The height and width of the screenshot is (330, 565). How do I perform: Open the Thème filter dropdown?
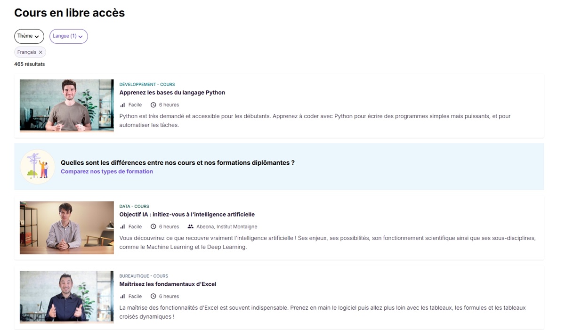tap(29, 36)
